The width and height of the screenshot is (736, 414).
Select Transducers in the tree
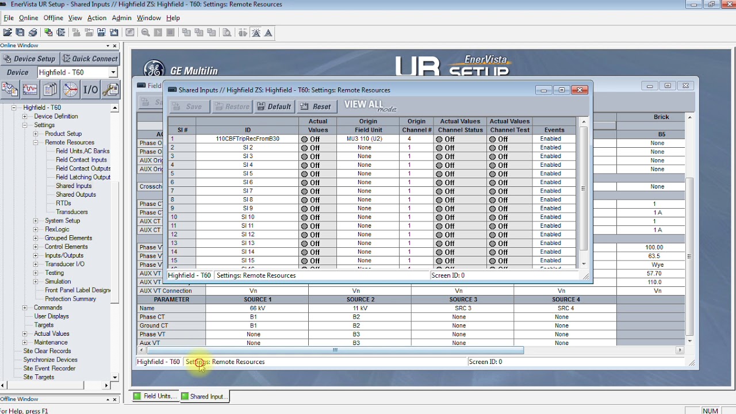click(71, 212)
